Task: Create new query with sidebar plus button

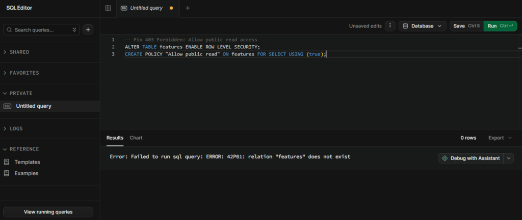Action: [88, 29]
